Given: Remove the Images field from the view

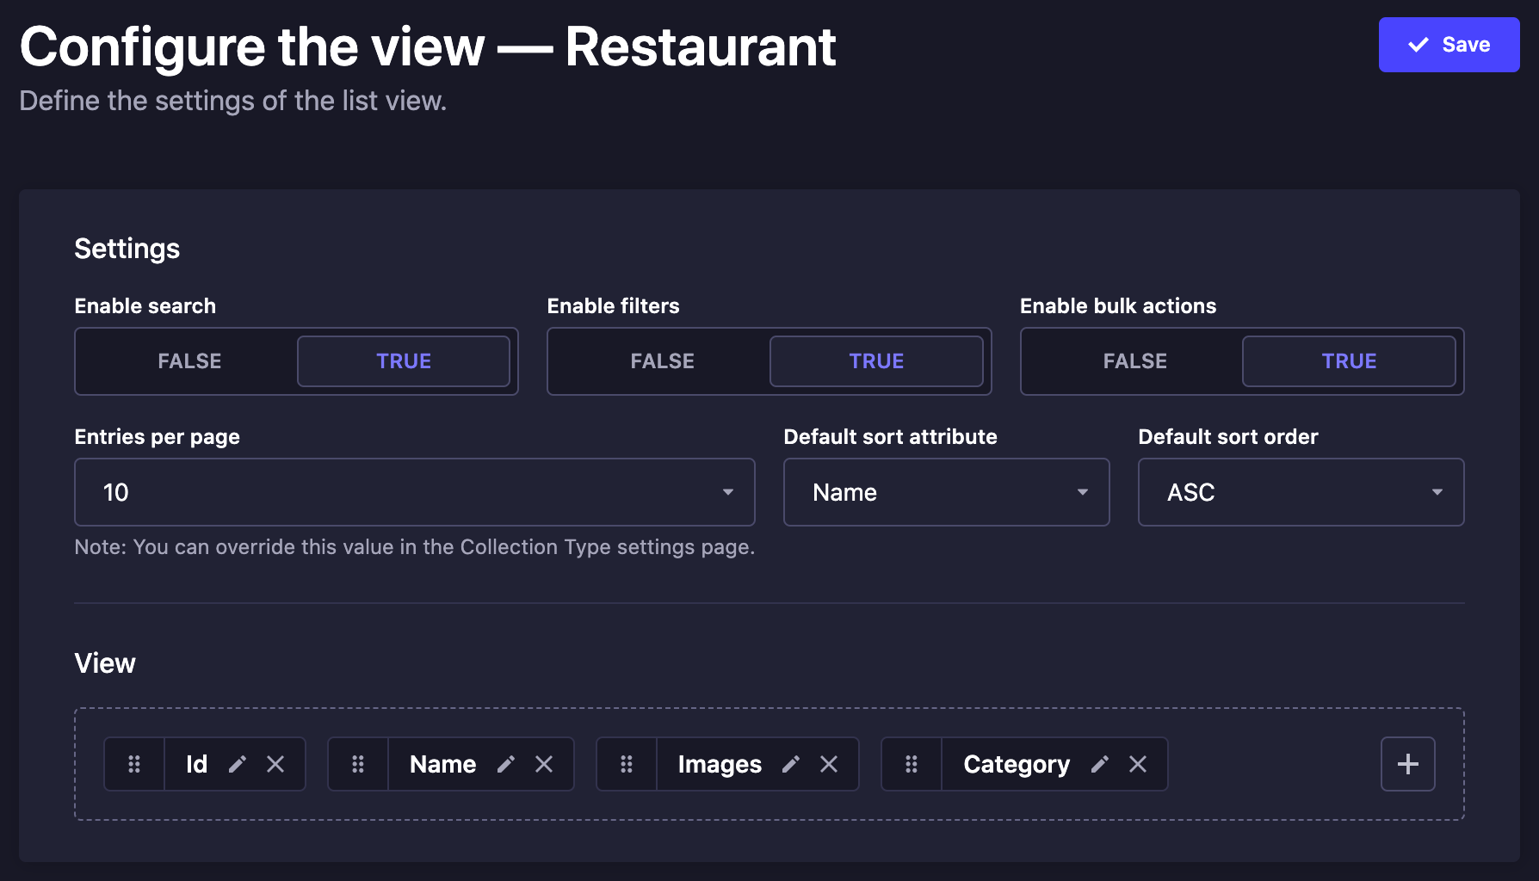Looking at the screenshot, I should click(x=829, y=764).
